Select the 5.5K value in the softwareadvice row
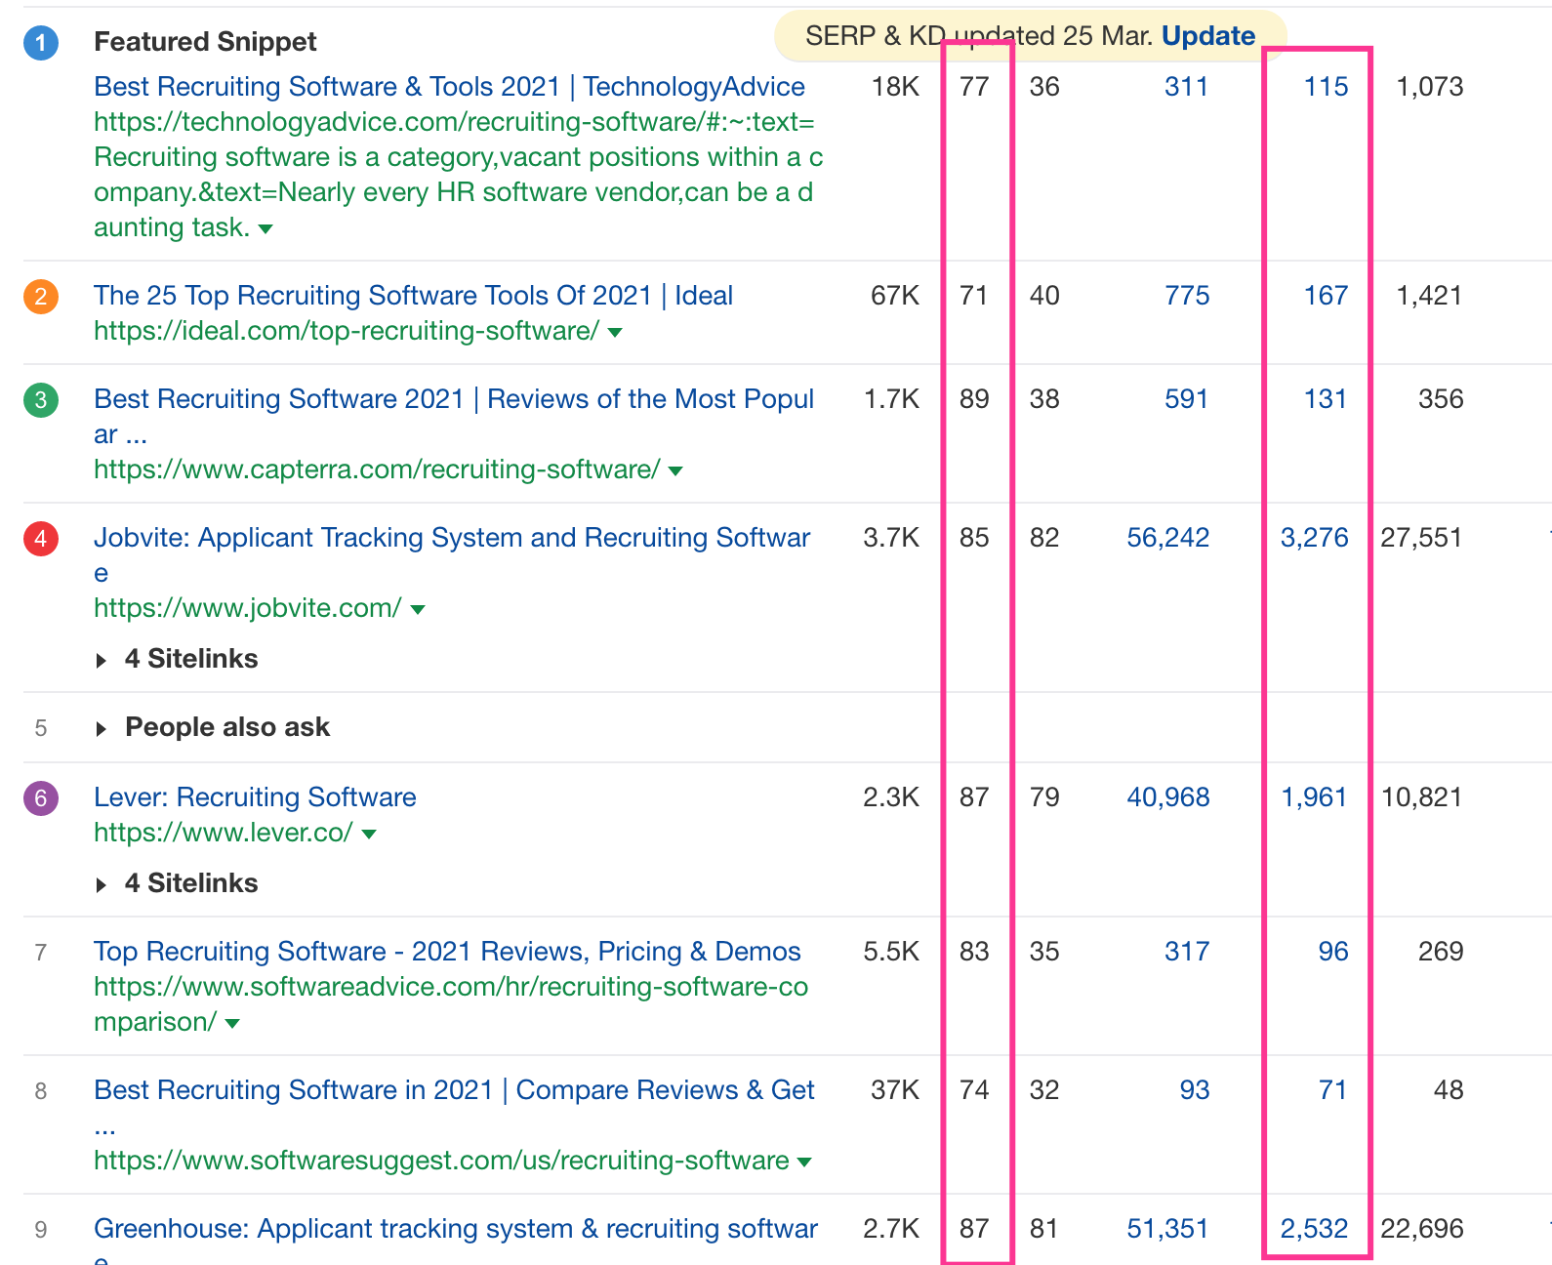Image resolution: width=1552 pixels, height=1265 pixels. pos(891,952)
